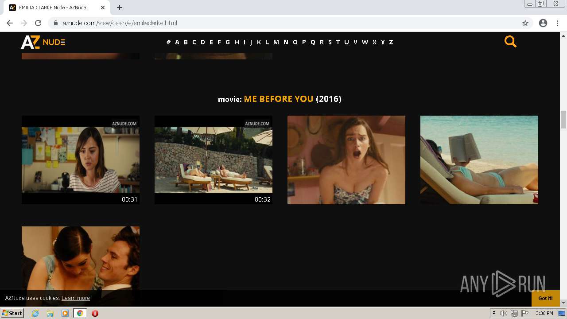Select letter K in the alphabet navigation
567x319 pixels.
(x=259, y=42)
